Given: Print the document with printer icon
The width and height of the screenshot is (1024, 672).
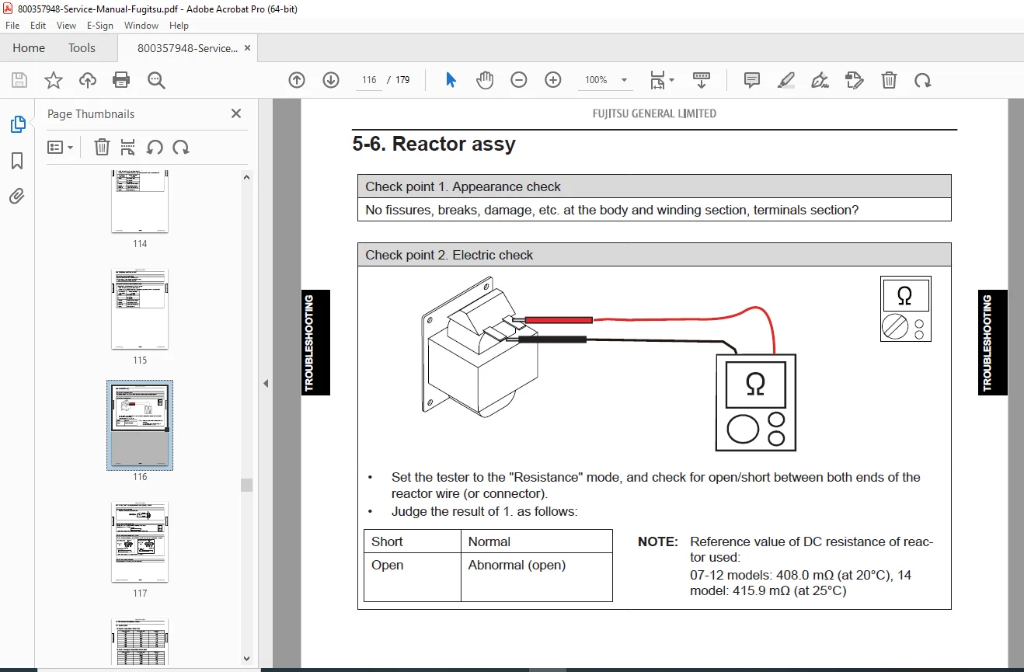Looking at the screenshot, I should [x=121, y=80].
